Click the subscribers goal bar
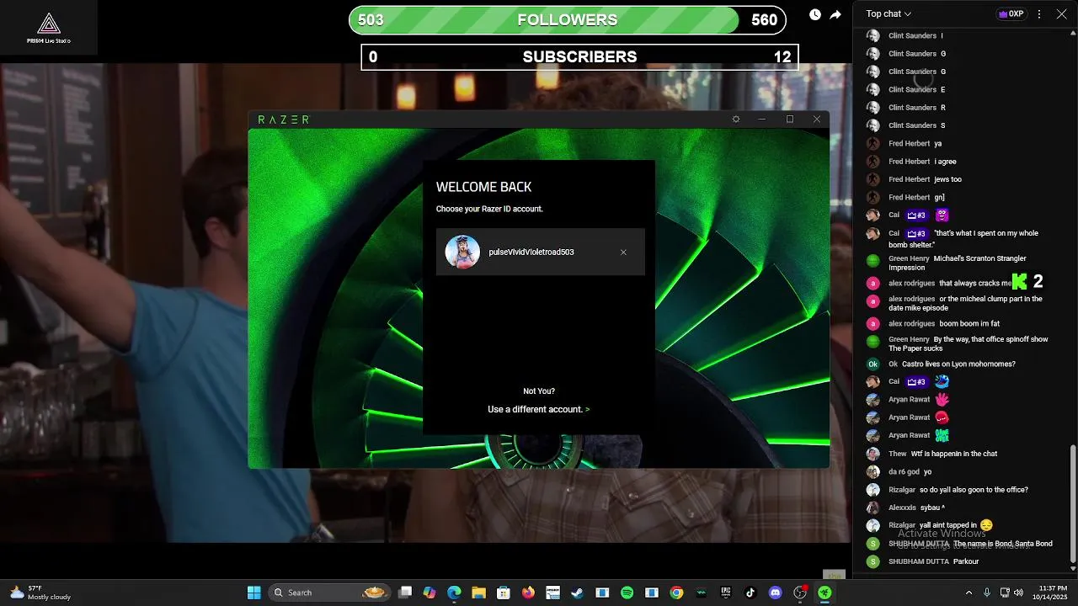 [579, 57]
